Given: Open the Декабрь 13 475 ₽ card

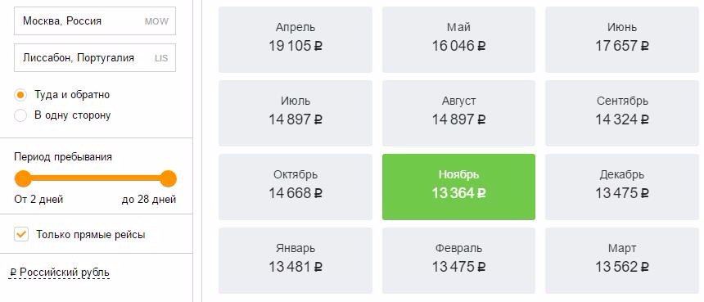Looking at the screenshot, I should [622, 187].
